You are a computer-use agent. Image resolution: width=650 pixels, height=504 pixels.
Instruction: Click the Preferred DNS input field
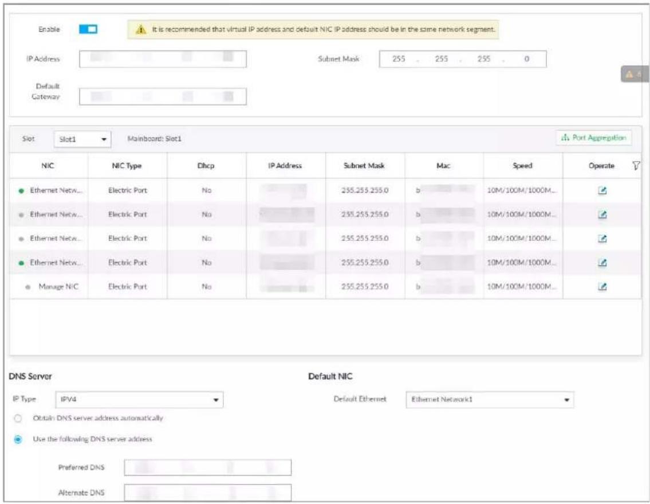(x=208, y=467)
